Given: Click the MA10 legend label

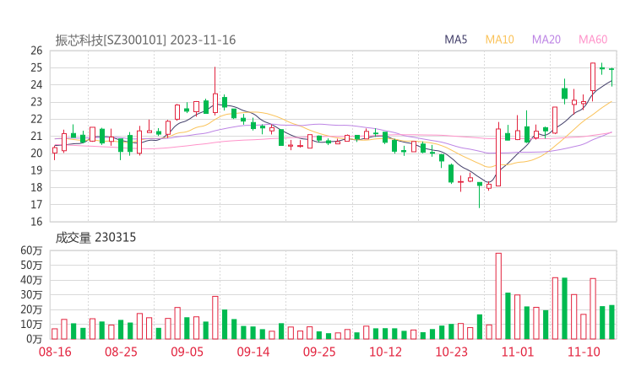Looking at the screenshot, I should [499, 40].
